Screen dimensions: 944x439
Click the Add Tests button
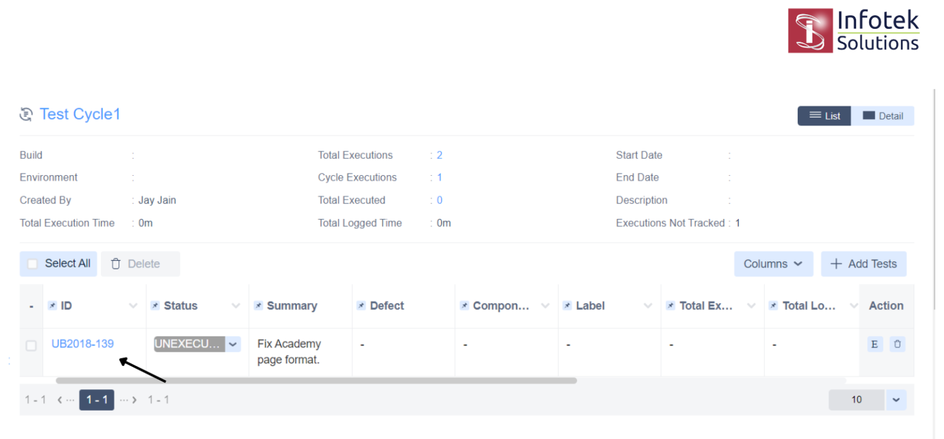click(863, 263)
